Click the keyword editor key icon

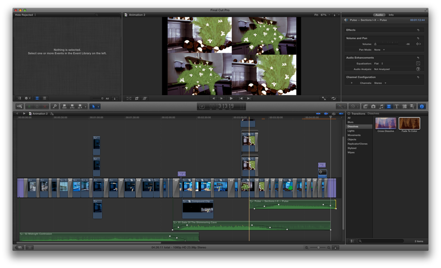point(55,107)
